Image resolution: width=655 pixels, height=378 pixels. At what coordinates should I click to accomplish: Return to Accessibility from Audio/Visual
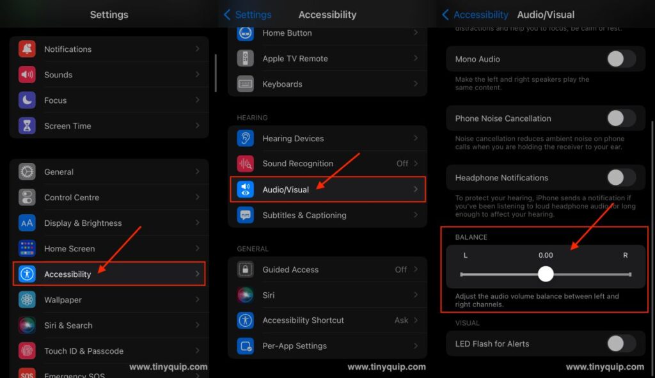(477, 14)
